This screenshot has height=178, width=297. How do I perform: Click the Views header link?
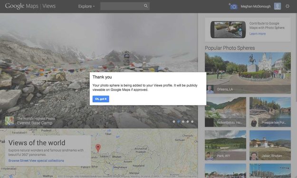point(49,6)
